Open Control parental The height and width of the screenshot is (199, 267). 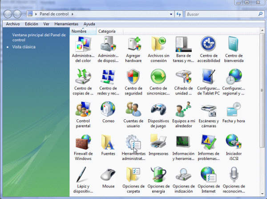[x=83, y=115]
